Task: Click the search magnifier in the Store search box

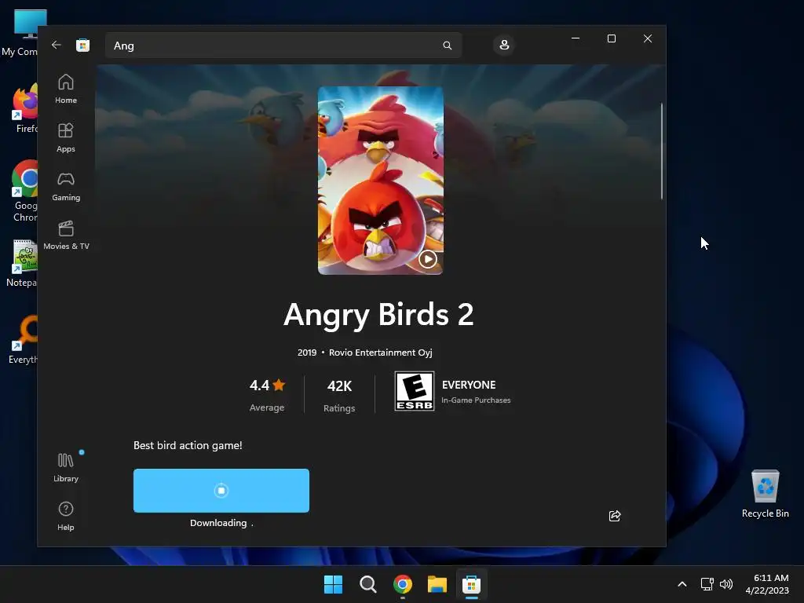Action: [x=447, y=46]
